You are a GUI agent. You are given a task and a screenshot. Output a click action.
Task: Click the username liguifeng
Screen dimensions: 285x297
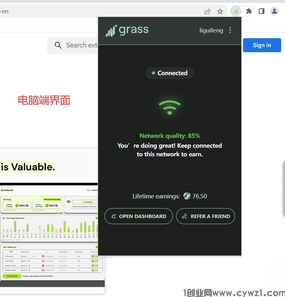211,30
